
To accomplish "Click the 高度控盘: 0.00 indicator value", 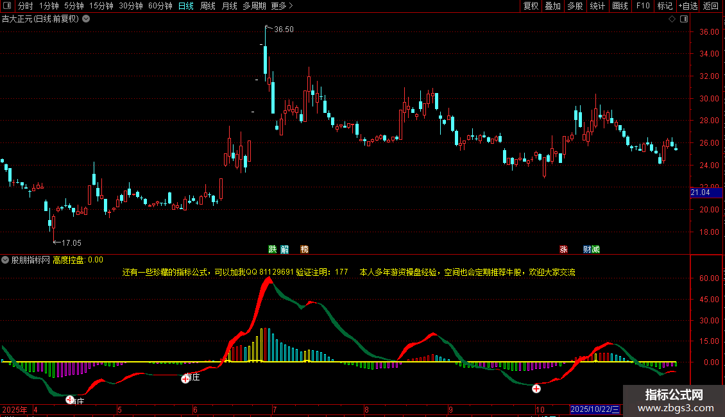I will [x=78, y=260].
